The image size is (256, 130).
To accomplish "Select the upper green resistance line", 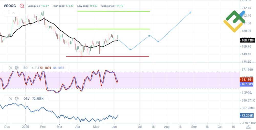I will [113, 11].
